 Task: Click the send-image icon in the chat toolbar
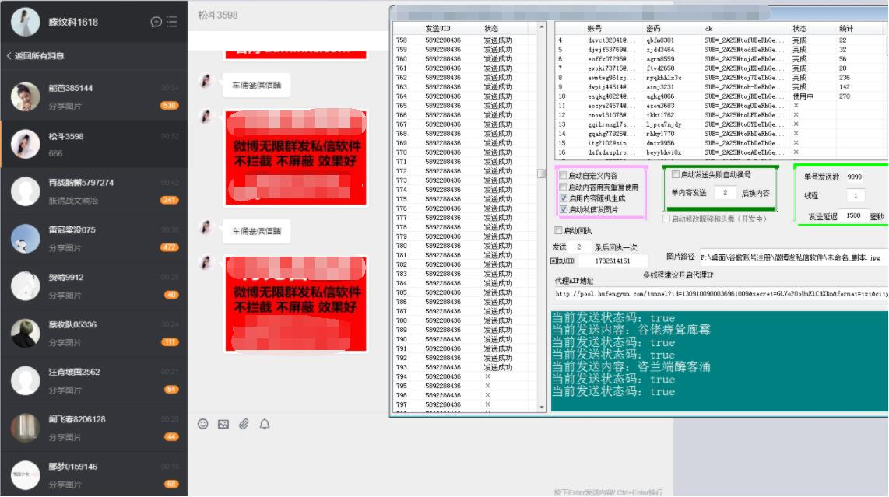pos(223,424)
